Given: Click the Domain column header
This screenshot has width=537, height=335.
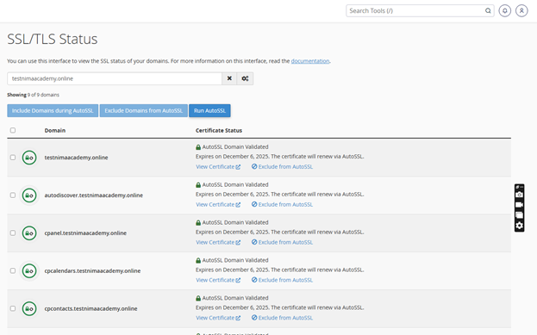Looking at the screenshot, I should click(55, 130).
